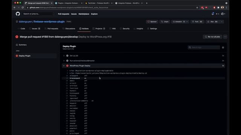Open the user avatar menu in GitHub header
Viewport: 241px width, 135px height.
(x=223, y=14)
